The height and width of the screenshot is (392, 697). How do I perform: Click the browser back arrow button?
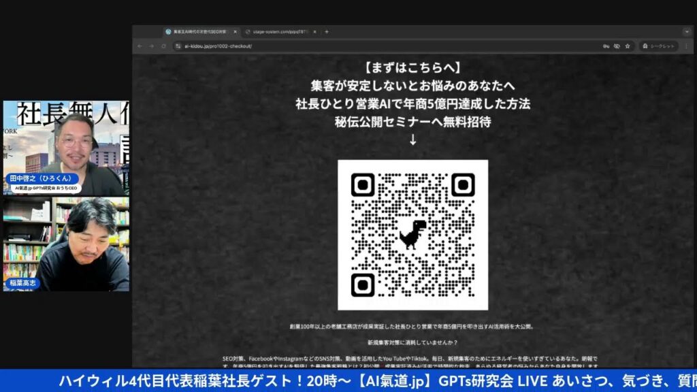(x=140, y=46)
